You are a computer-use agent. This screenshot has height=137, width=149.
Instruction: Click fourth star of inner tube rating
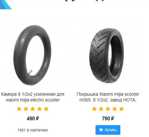(39, 109)
